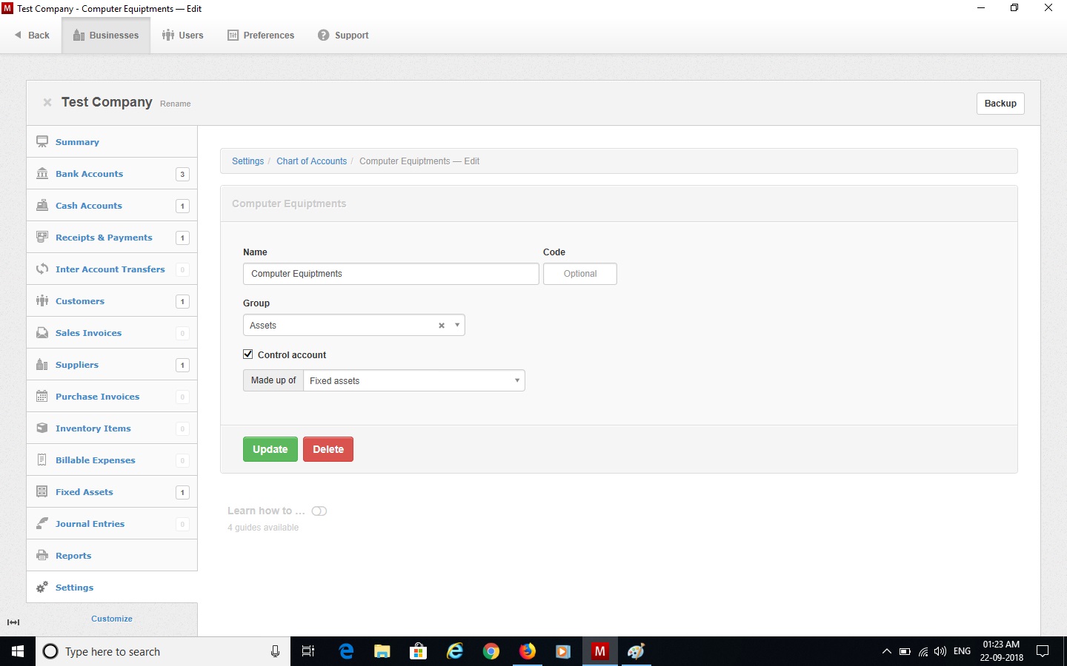
Task: Open the Businesses tab
Action: [106, 36]
